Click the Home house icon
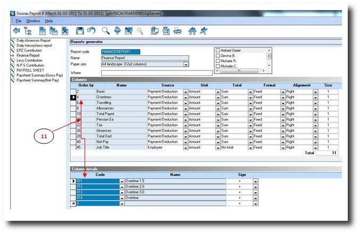 tap(192, 31)
